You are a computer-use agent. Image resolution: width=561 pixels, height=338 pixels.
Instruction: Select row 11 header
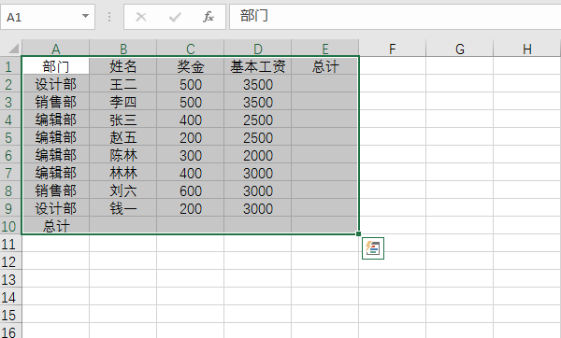point(10,244)
